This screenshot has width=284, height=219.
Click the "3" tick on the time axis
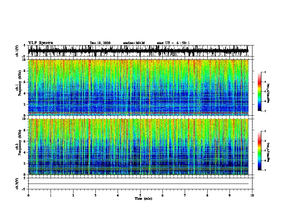[x=95, y=195]
